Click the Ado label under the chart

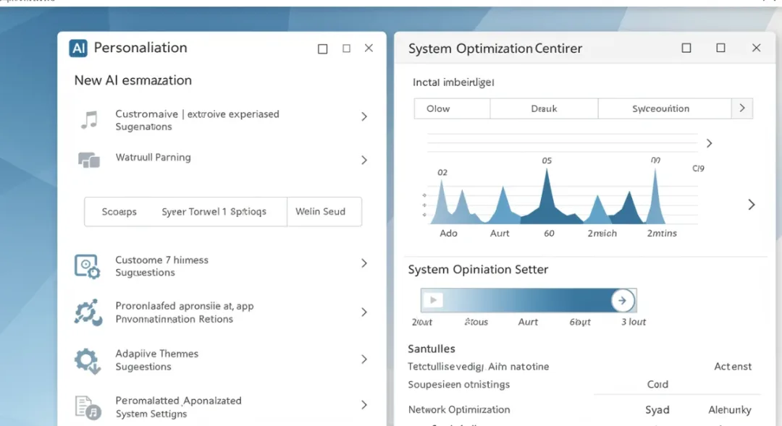448,233
